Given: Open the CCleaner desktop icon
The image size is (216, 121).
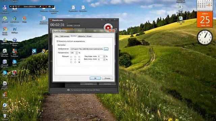Looking at the screenshot, I should pos(5,95).
